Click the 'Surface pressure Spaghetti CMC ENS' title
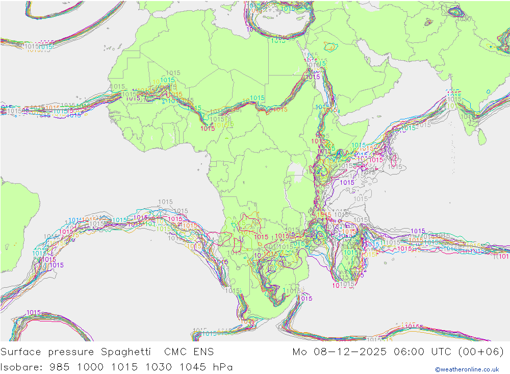 (x=107, y=352)
